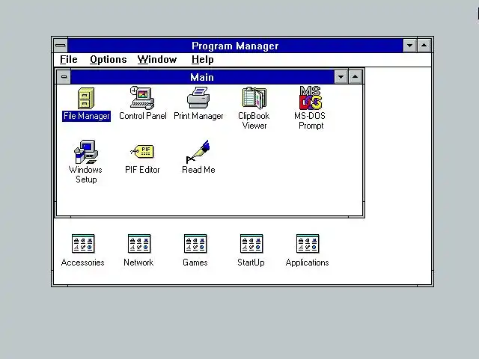Minimize the Main group window
479x359 pixels.
pos(341,77)
